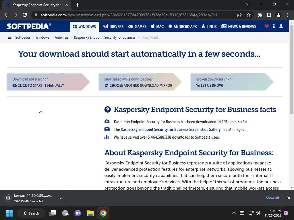Open Chrome profile avatar

pyautogui.click(x=278, y=15)
